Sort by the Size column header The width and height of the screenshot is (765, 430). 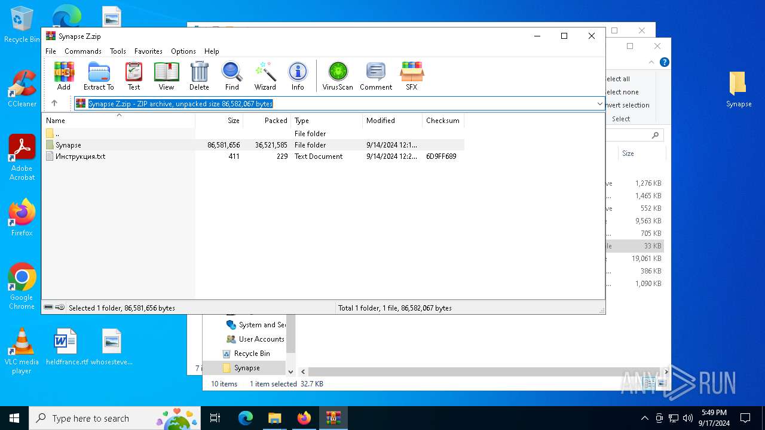[x=219, y=121]
